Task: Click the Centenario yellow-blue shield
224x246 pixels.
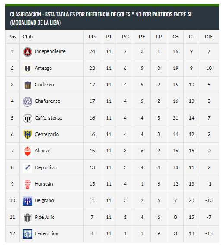Action: pos(28,135)
